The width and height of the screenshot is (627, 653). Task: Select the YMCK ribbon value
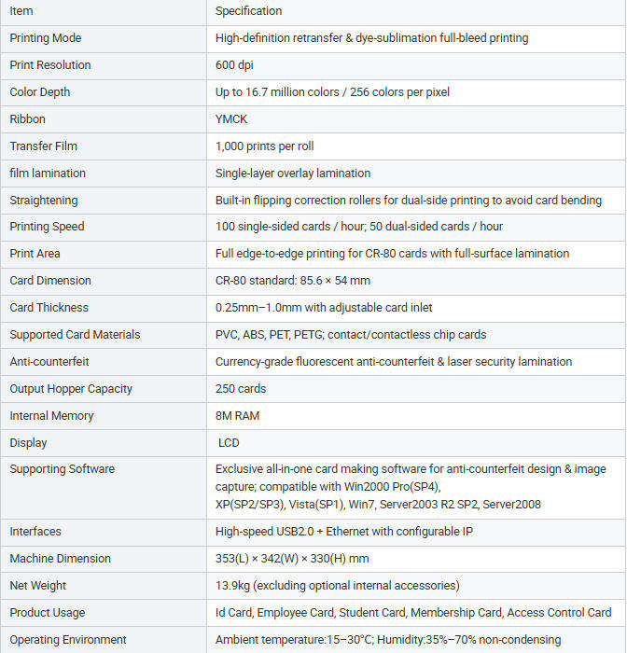click(231, 119)
